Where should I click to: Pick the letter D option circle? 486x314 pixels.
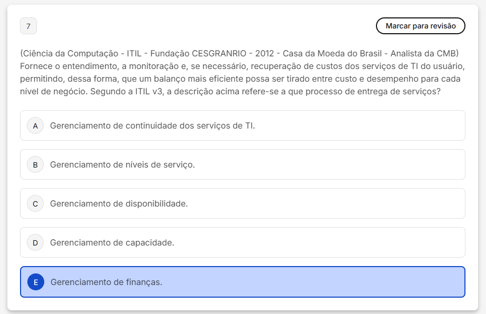[35, 242]
